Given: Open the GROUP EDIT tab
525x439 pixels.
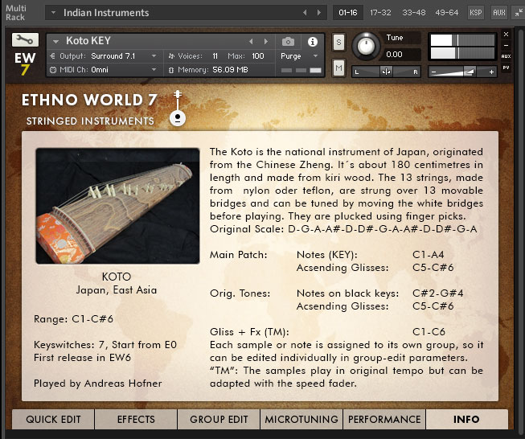Looking at the screenshot, I should pyautogui.click(x=219, y=419).
